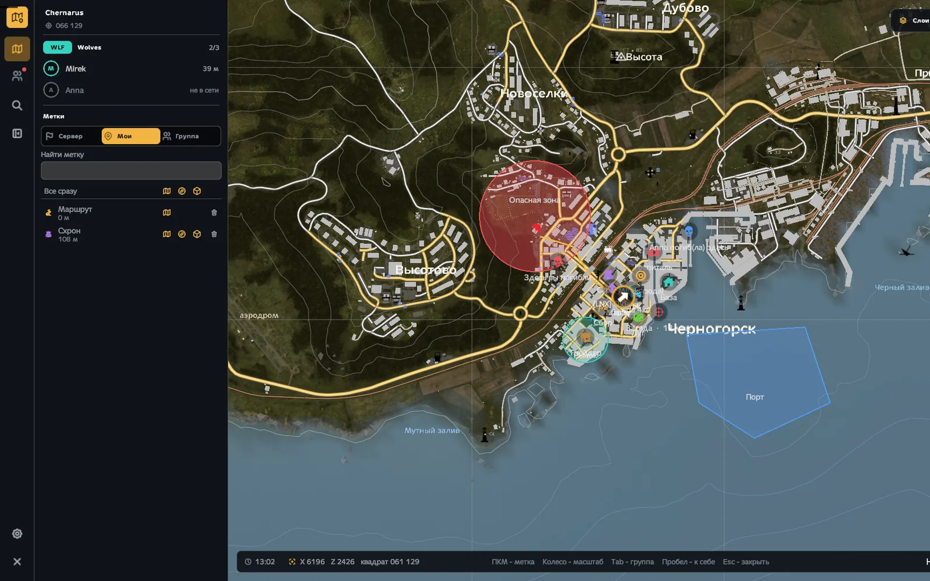Toggle compass display for all markers
Image resolution: width=930 pixels, height=581 pixels.
[182, 191]
